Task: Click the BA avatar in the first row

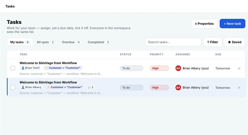Action: click(x=178, y=68)
